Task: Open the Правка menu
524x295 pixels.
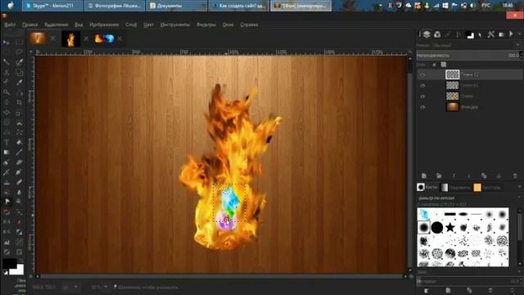Action: click(x=29, y=25)
